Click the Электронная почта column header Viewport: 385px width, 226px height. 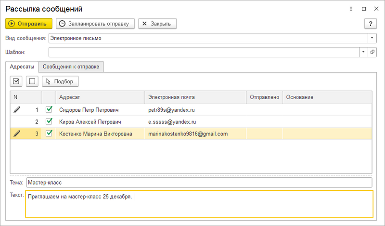[195, 97]
